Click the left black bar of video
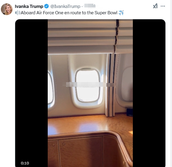 click(32, 93)
